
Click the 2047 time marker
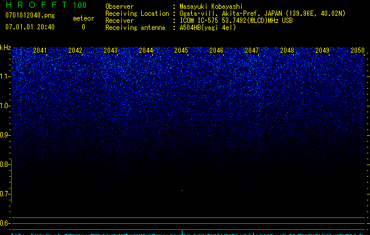tap(252, 51)
